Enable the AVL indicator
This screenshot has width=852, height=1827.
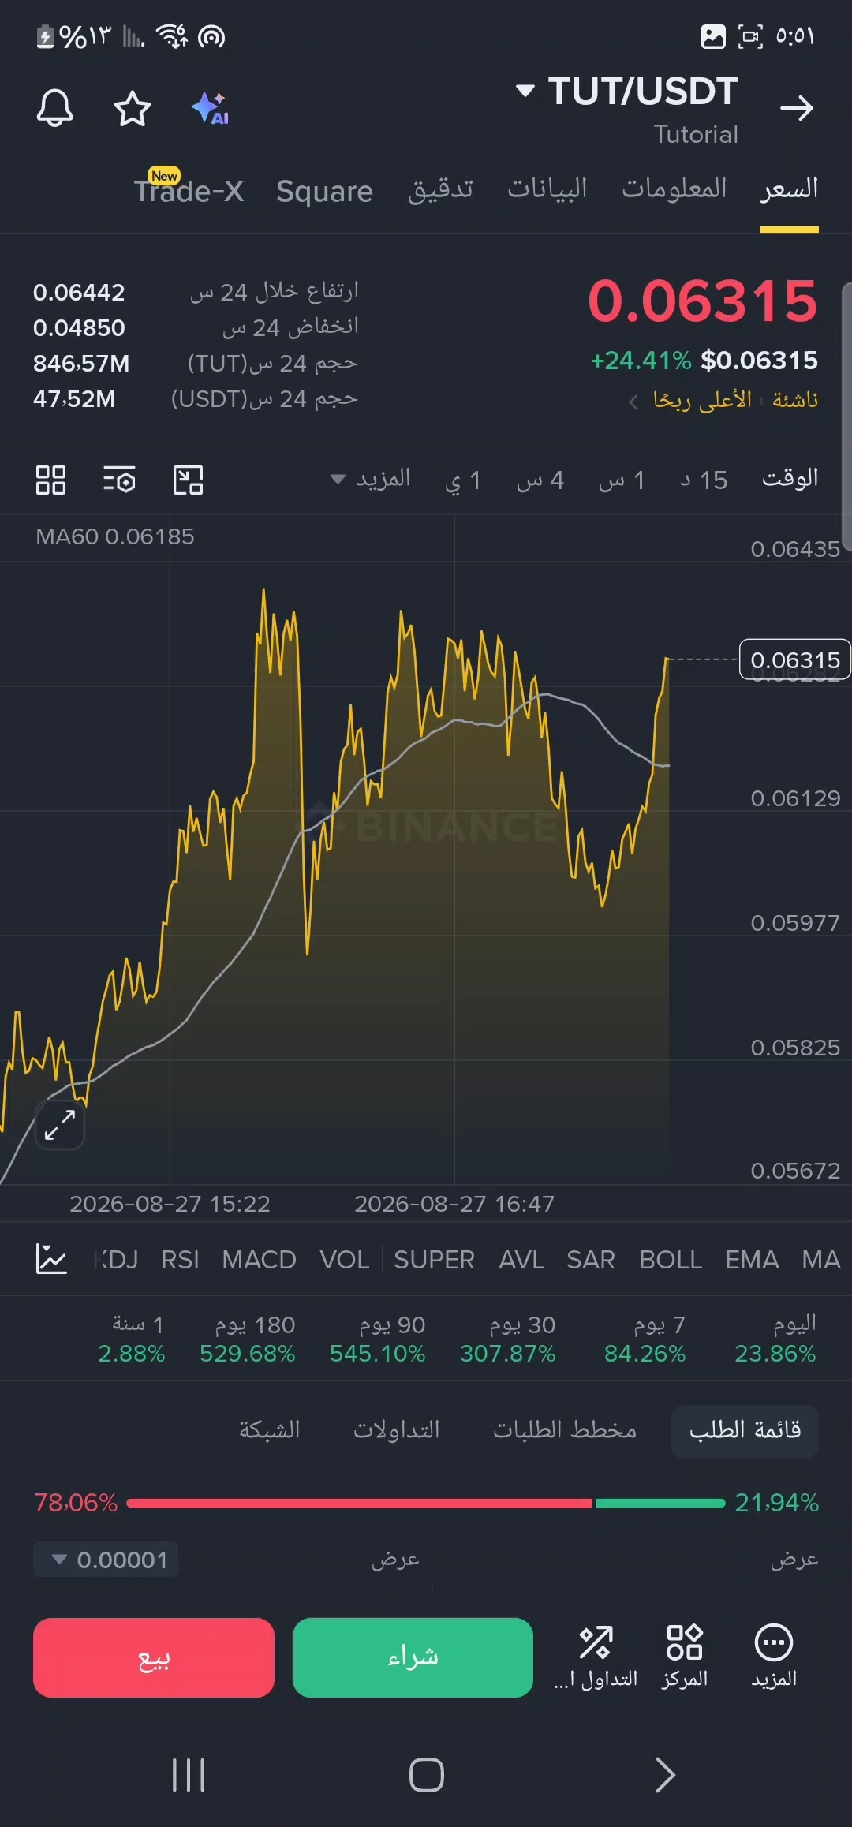click(x=521, y=1260)
